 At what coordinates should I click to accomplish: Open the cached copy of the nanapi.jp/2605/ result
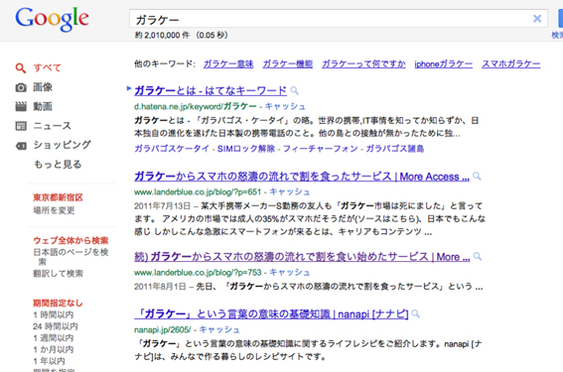click(219, 329)
